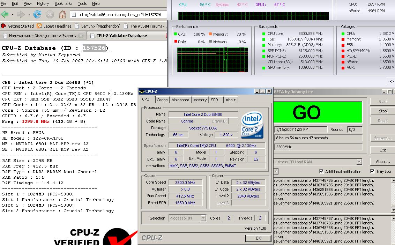395x245 pixels.
Task: Open the Tools menu in browser
Action: click(x=82, y=3)
